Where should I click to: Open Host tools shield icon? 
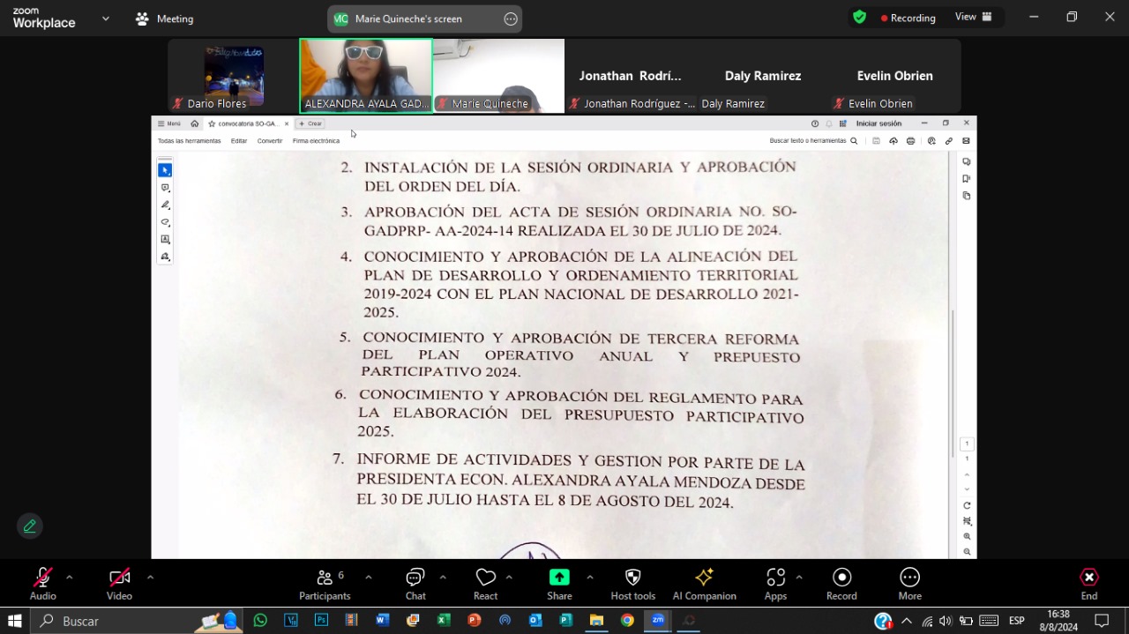point(632,583)
